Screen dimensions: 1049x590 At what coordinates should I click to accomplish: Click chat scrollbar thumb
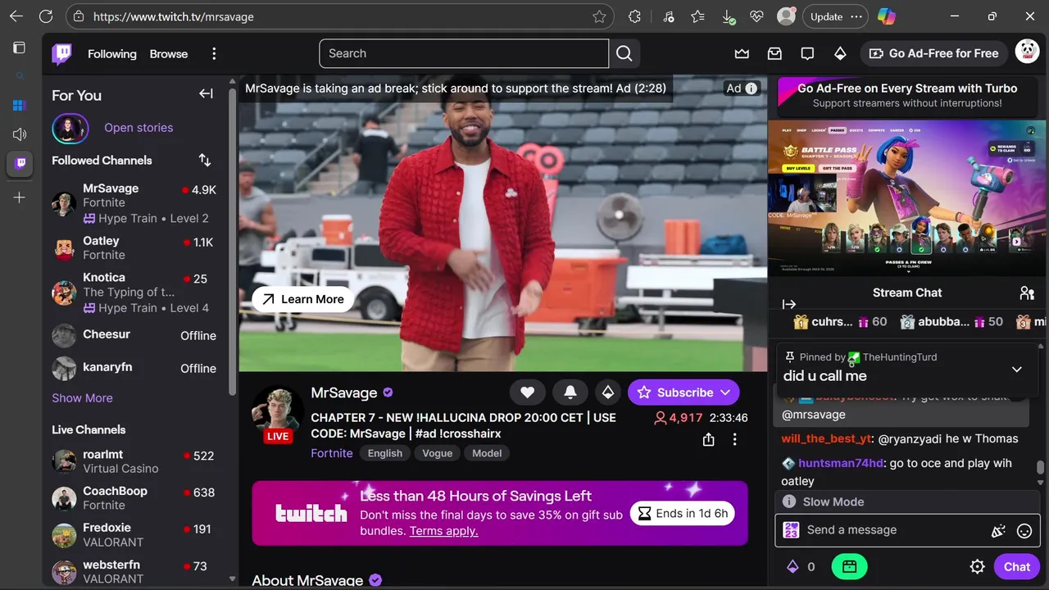point(1041,468)
